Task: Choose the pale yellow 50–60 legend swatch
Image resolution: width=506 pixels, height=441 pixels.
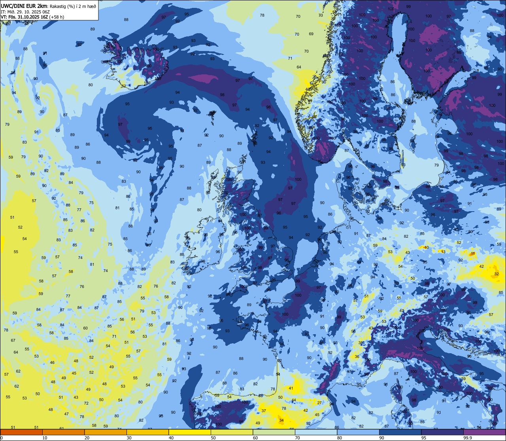Action: [x=232, y=432]
